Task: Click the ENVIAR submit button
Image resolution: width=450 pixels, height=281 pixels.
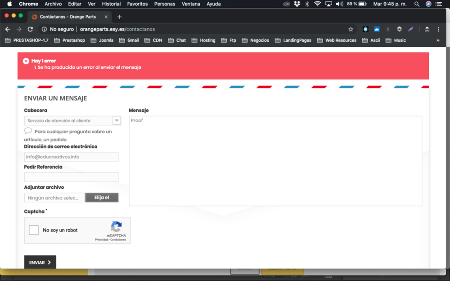Action: pos(40,262)
